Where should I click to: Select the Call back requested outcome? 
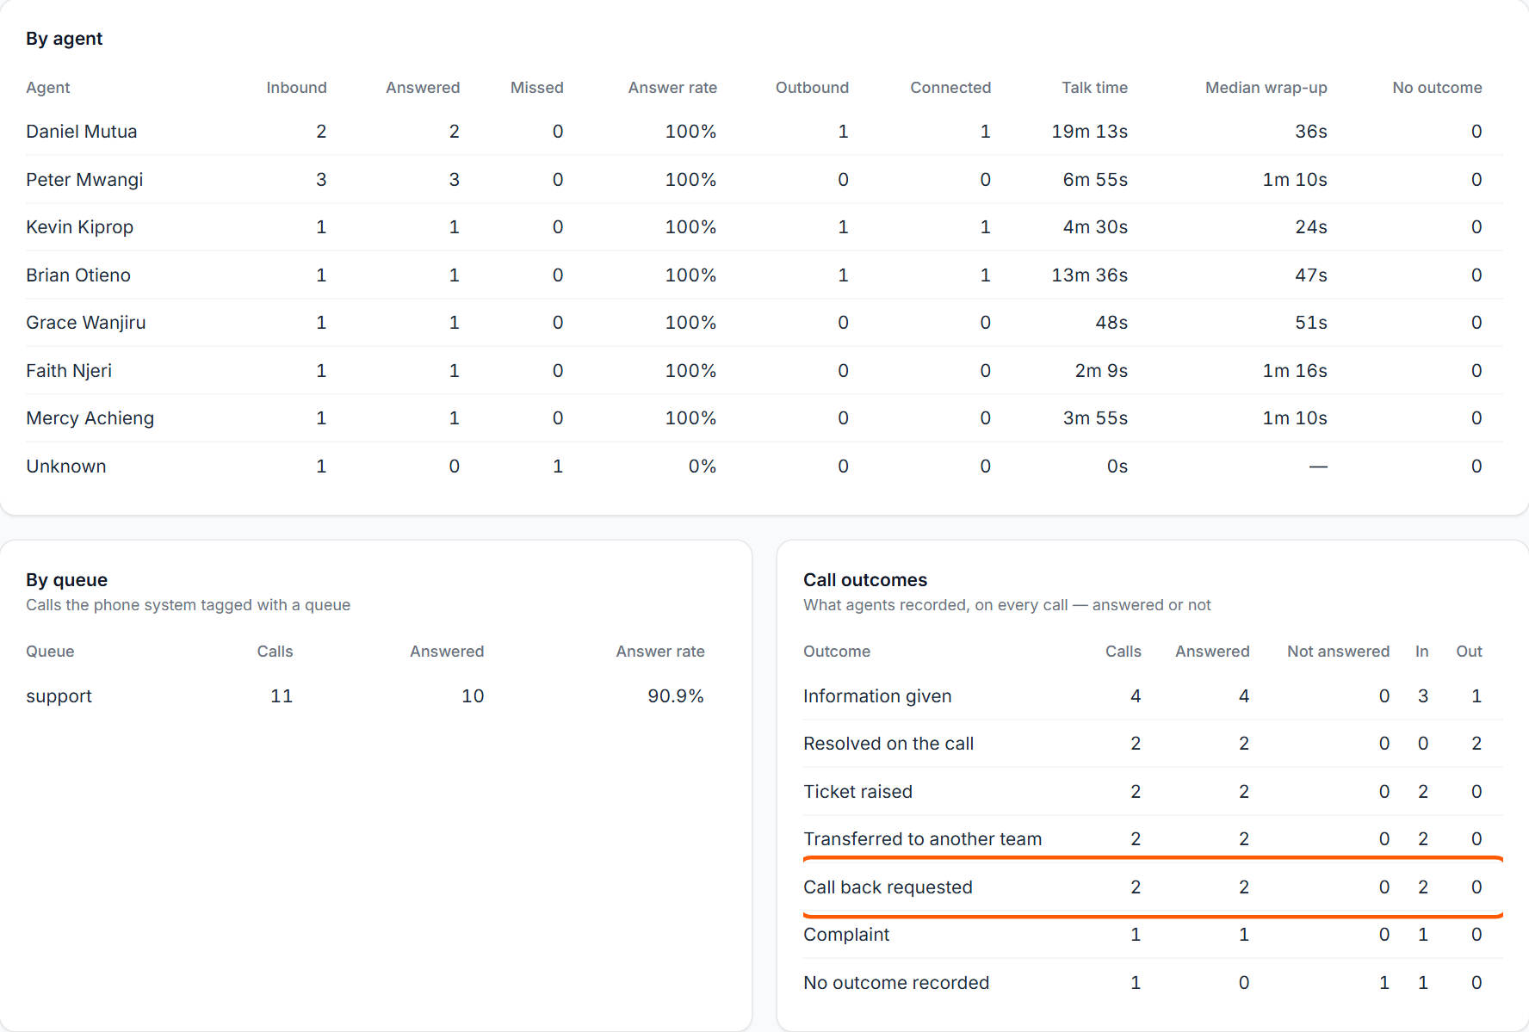888,887
